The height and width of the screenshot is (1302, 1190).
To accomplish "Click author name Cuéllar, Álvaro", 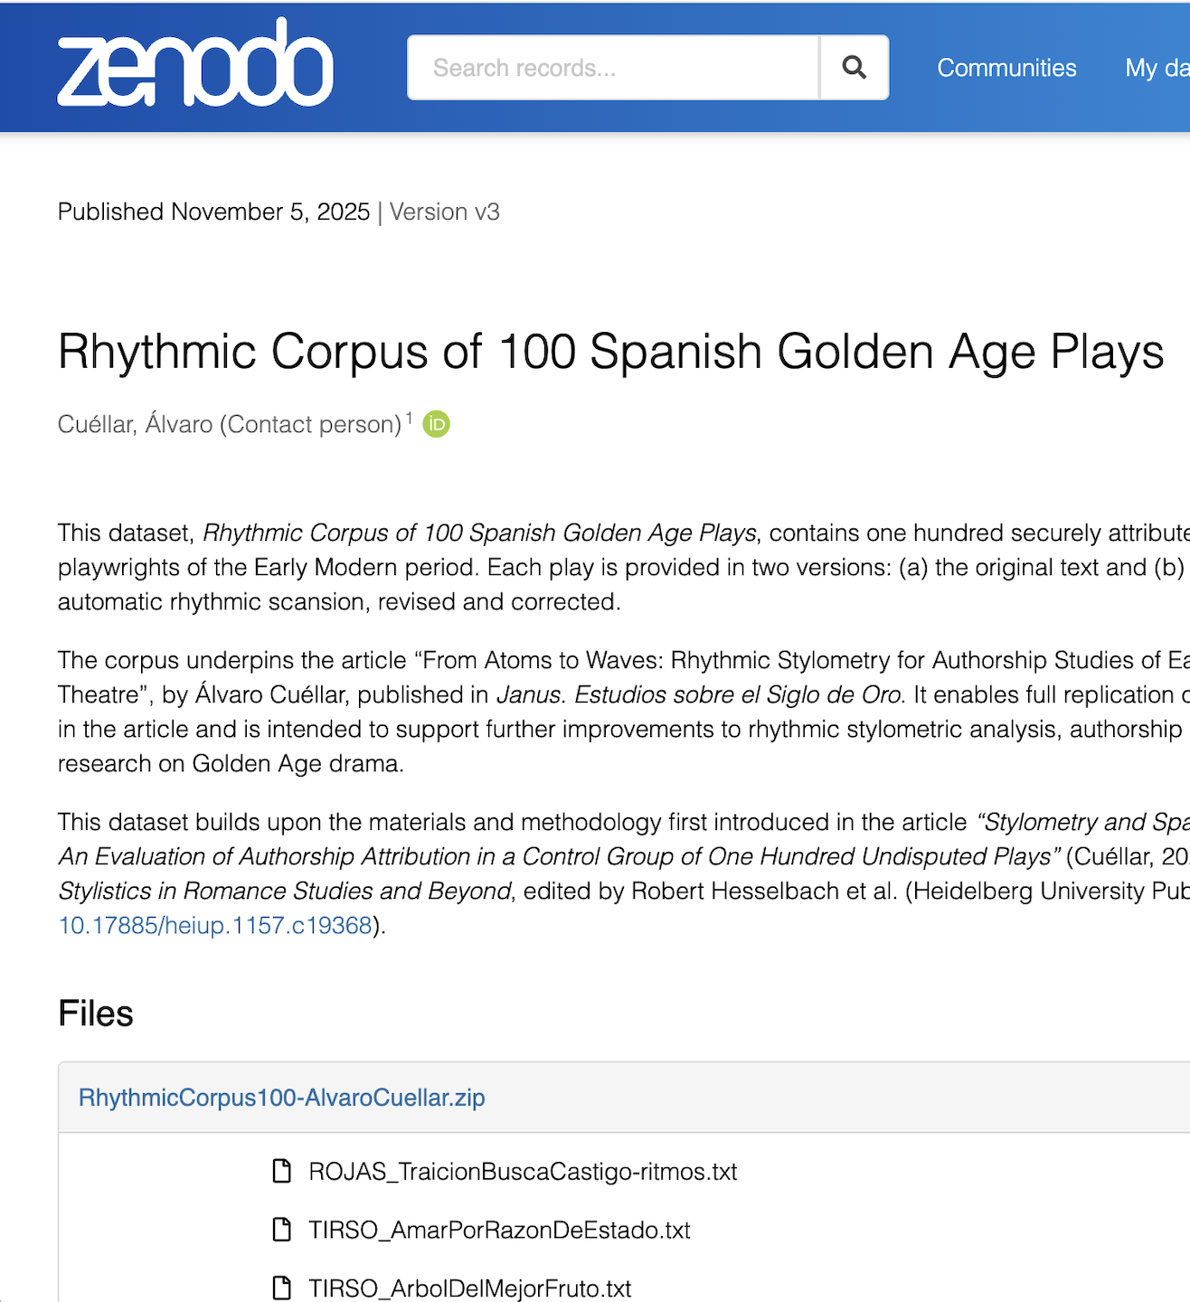I will (137, 423).
